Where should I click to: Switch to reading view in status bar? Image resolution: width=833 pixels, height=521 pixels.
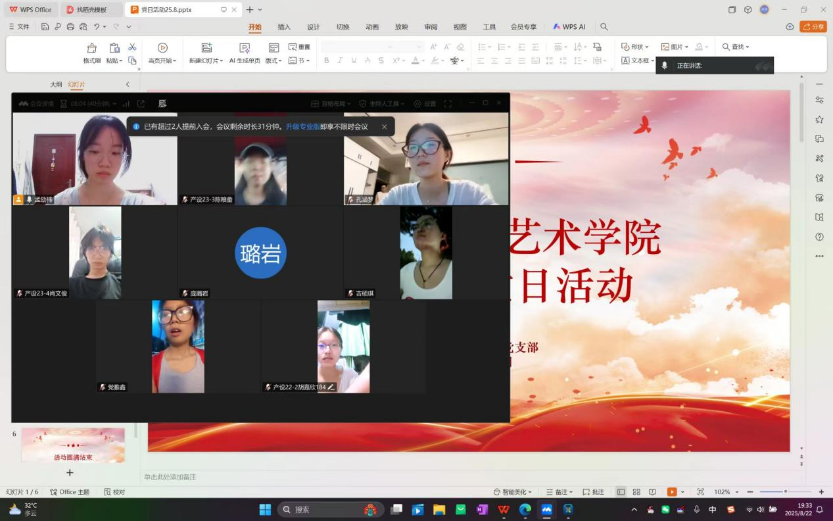(x=652, y=492)
